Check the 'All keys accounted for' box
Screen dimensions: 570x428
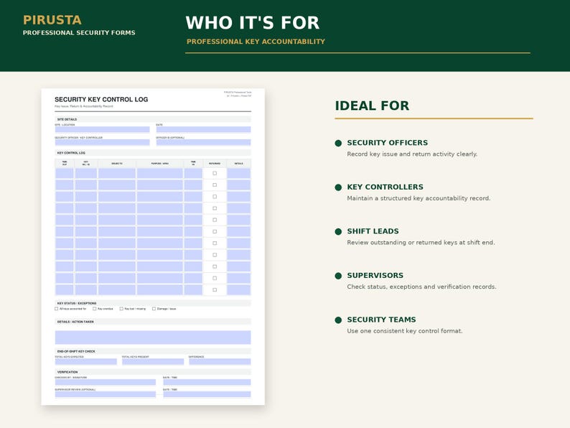pos(56,309)
